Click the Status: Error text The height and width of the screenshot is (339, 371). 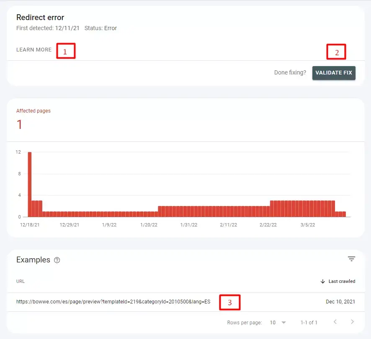[x=100, y=28]
